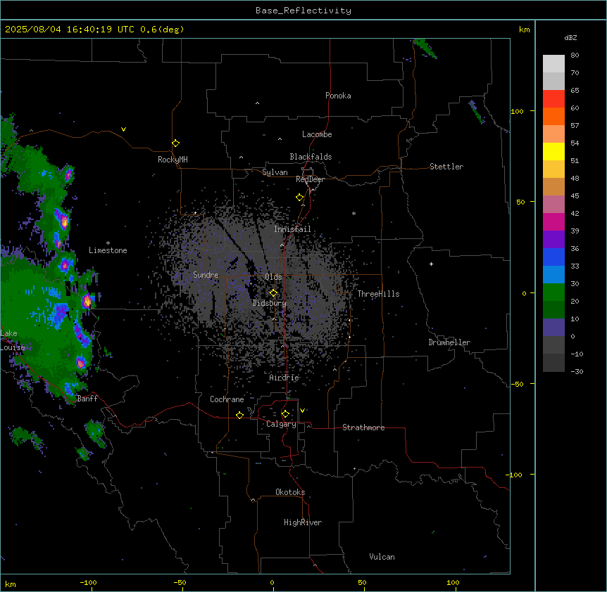Select the magenta 42-39 dBZ legend swatch
The width and height of the screenshot is (607, 592).
click(x=553, y=221)
